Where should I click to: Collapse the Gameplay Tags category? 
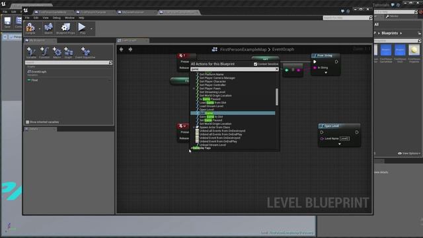point(192,148)
